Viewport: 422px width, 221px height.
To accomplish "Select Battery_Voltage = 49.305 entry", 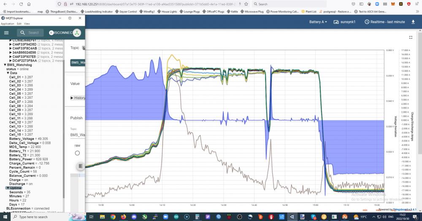I will click(x=29, y=139).
